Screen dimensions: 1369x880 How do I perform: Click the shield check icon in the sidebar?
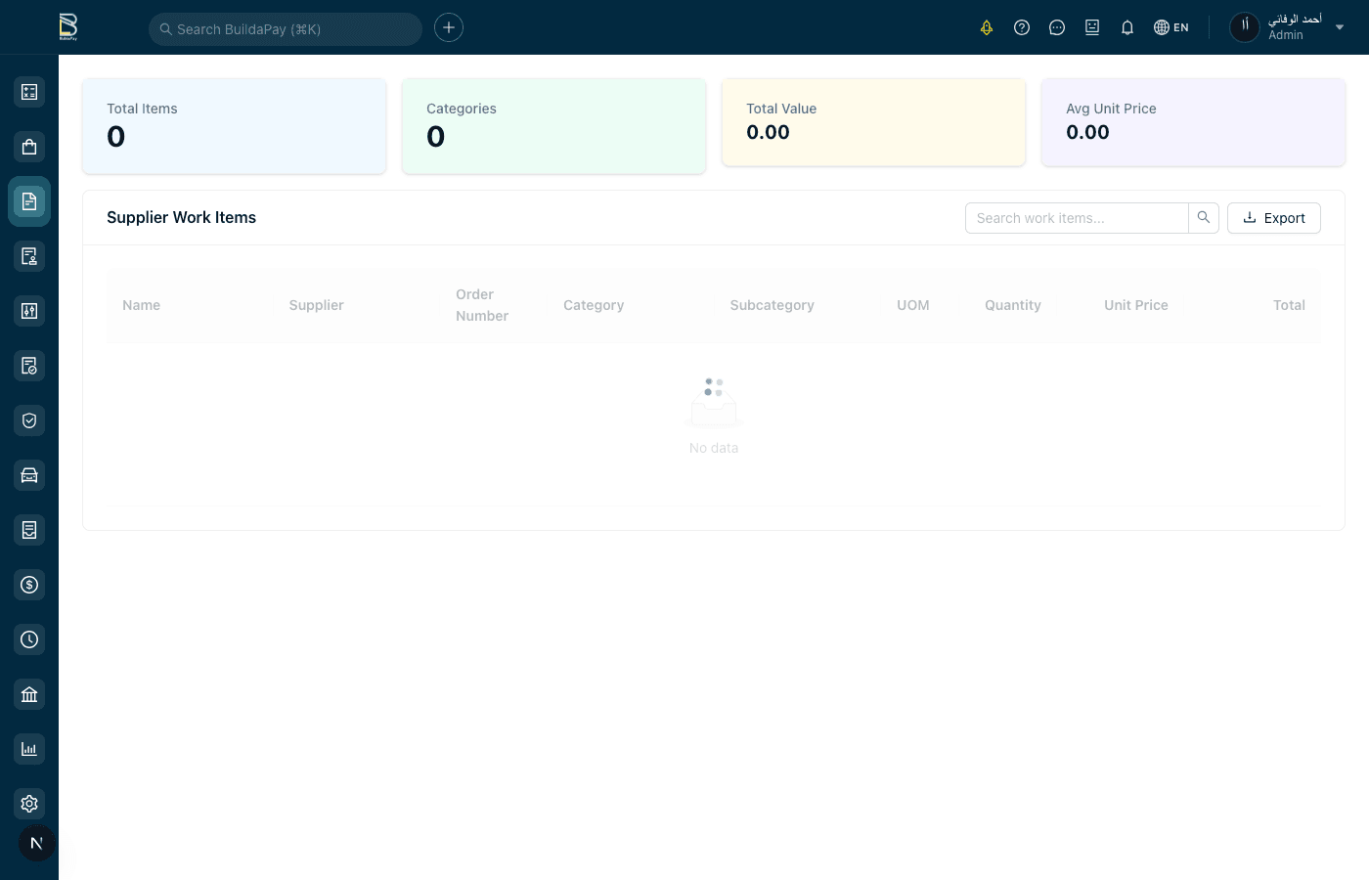28,419
